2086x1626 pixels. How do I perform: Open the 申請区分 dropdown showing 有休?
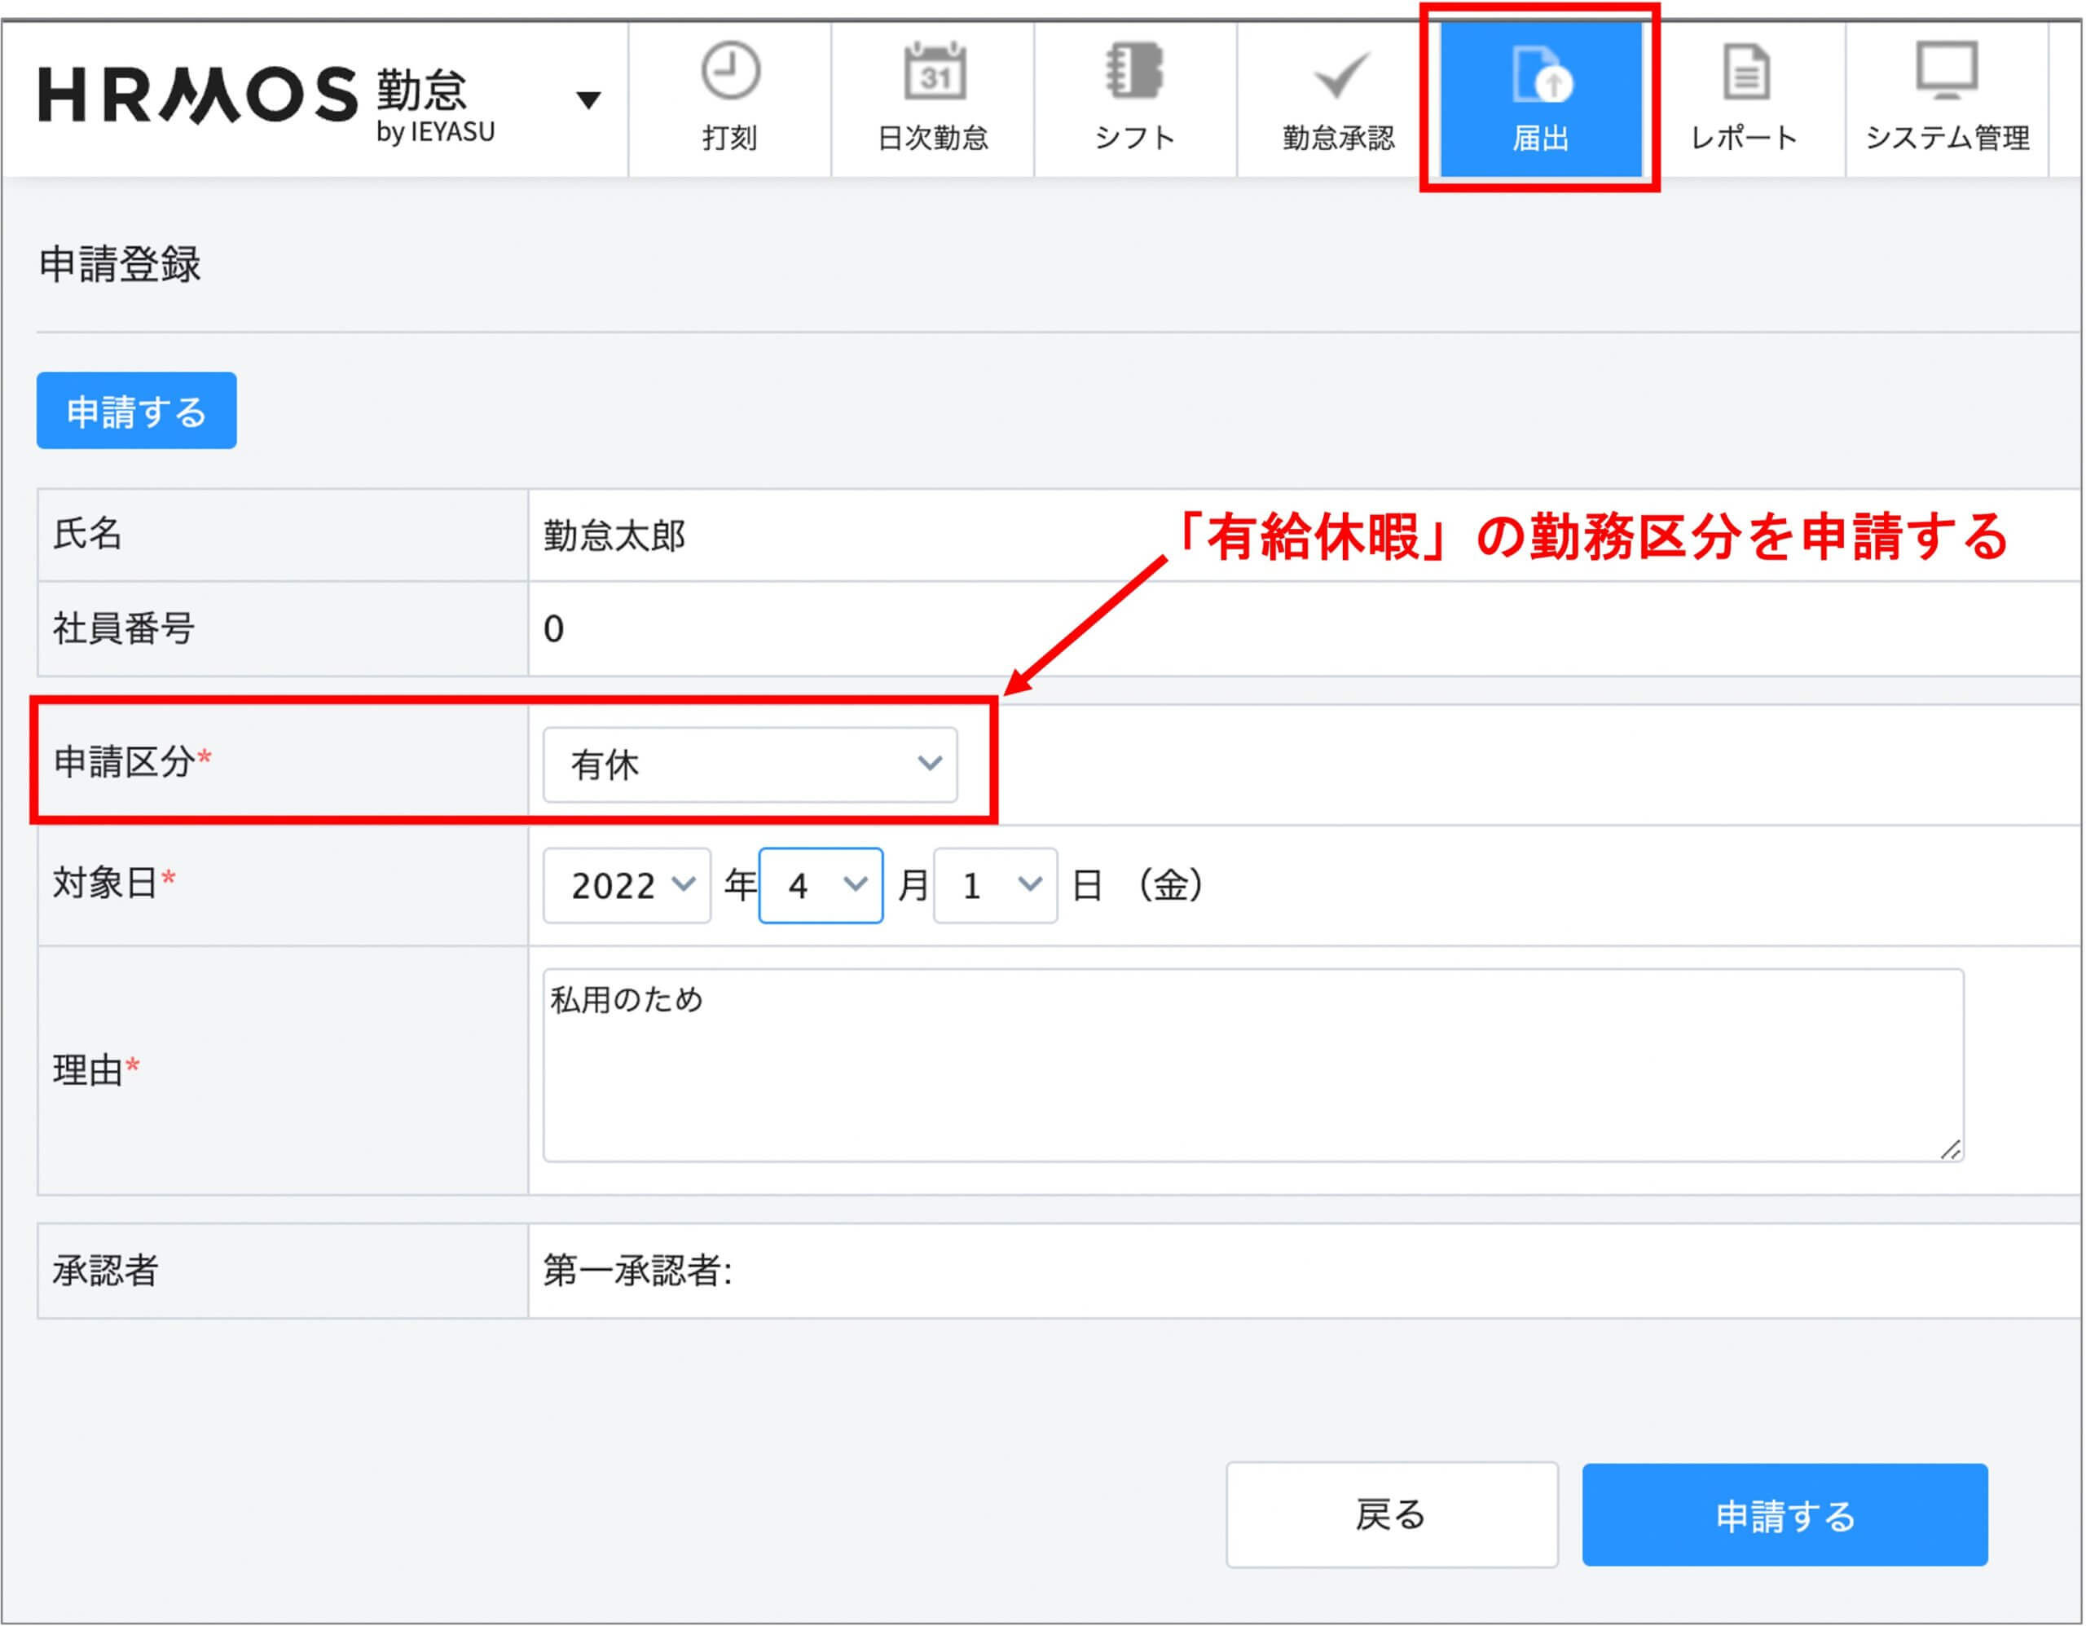(750, 765)
